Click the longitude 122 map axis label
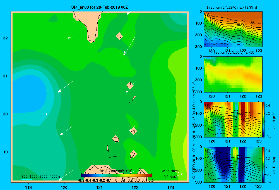The height and width of the screenshot is (190, 279). point(135,187)
